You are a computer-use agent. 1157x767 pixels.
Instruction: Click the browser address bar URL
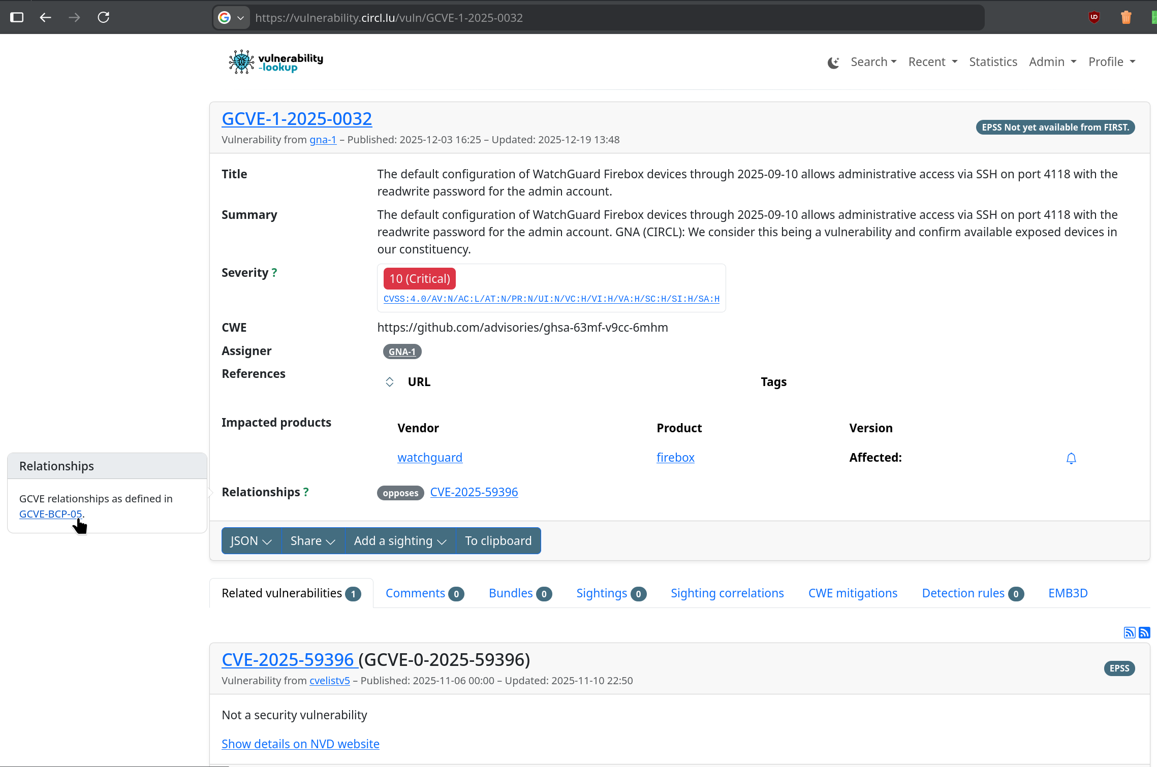click(x=389, y=18)
